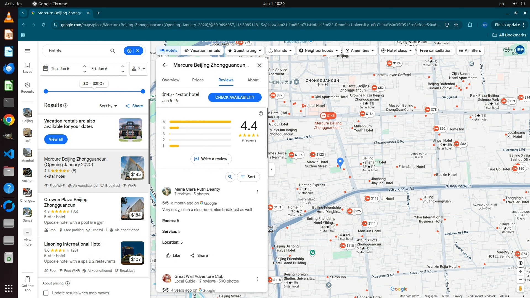Click the right price range slider handle
The height and width of the screenshot is (298, 530).
point(143,91)
